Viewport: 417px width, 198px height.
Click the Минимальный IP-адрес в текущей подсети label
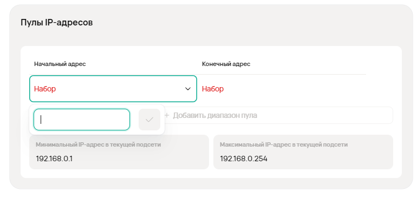point(98,145)
